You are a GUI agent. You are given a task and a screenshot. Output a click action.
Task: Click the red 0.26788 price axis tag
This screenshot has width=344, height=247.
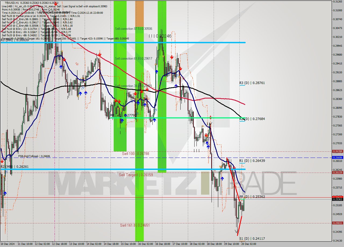[338, 151]
